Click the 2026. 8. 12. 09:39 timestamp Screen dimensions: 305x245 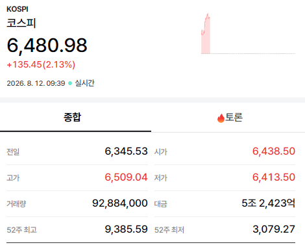[x=36, y=83]
